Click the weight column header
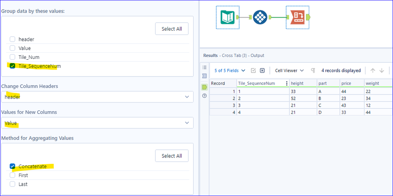The image size is (393, 196). pos(378,83)
